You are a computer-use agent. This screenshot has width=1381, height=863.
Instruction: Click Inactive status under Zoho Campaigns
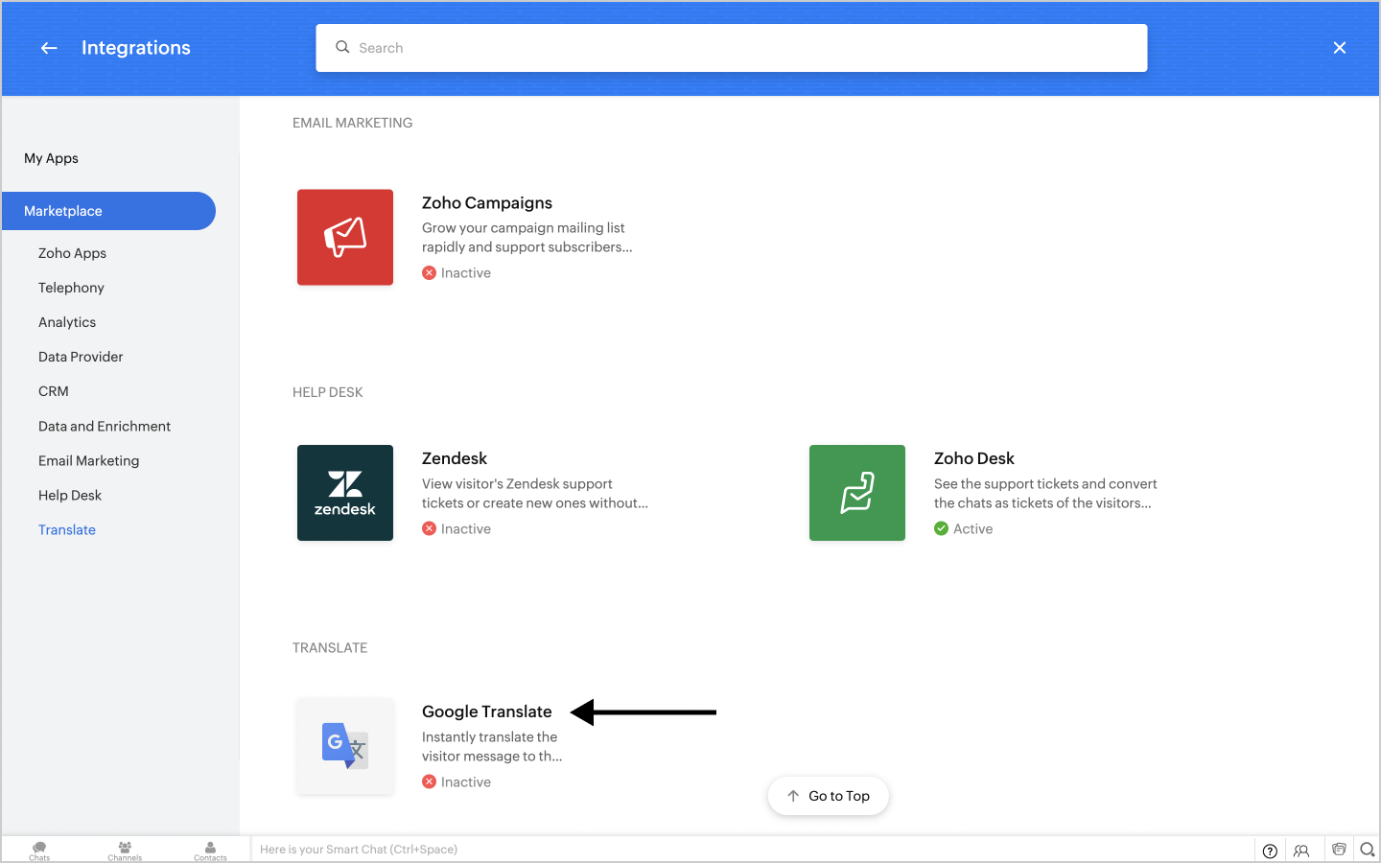click(x=456, y=273)
